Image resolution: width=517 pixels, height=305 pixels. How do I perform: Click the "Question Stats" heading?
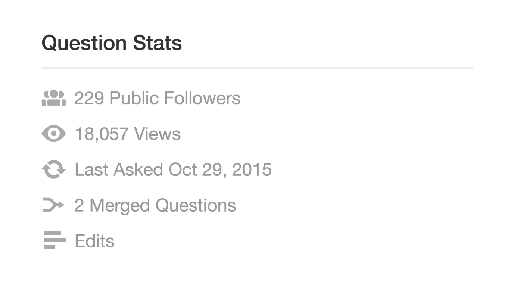point(112,43)
